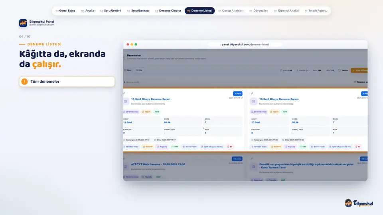Screen dimensions: 383x215
Task: Click the soru badge on AYT-TYT card
Action: tap(237, 159)
